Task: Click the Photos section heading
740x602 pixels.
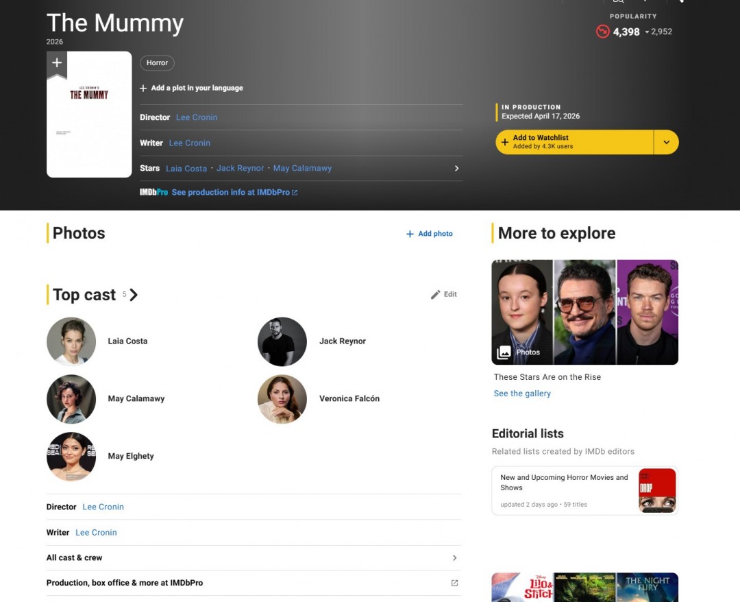Action: pos(79,233)
